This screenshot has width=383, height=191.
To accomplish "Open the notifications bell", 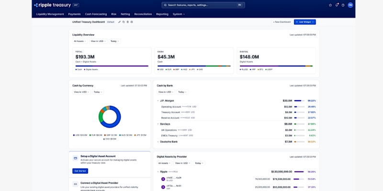I will tap(337, 5).
